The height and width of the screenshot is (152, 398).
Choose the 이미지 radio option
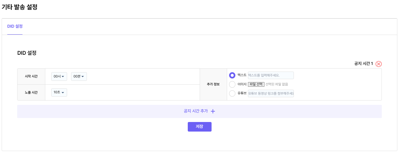pyautogui.click(x=232, y=84)
